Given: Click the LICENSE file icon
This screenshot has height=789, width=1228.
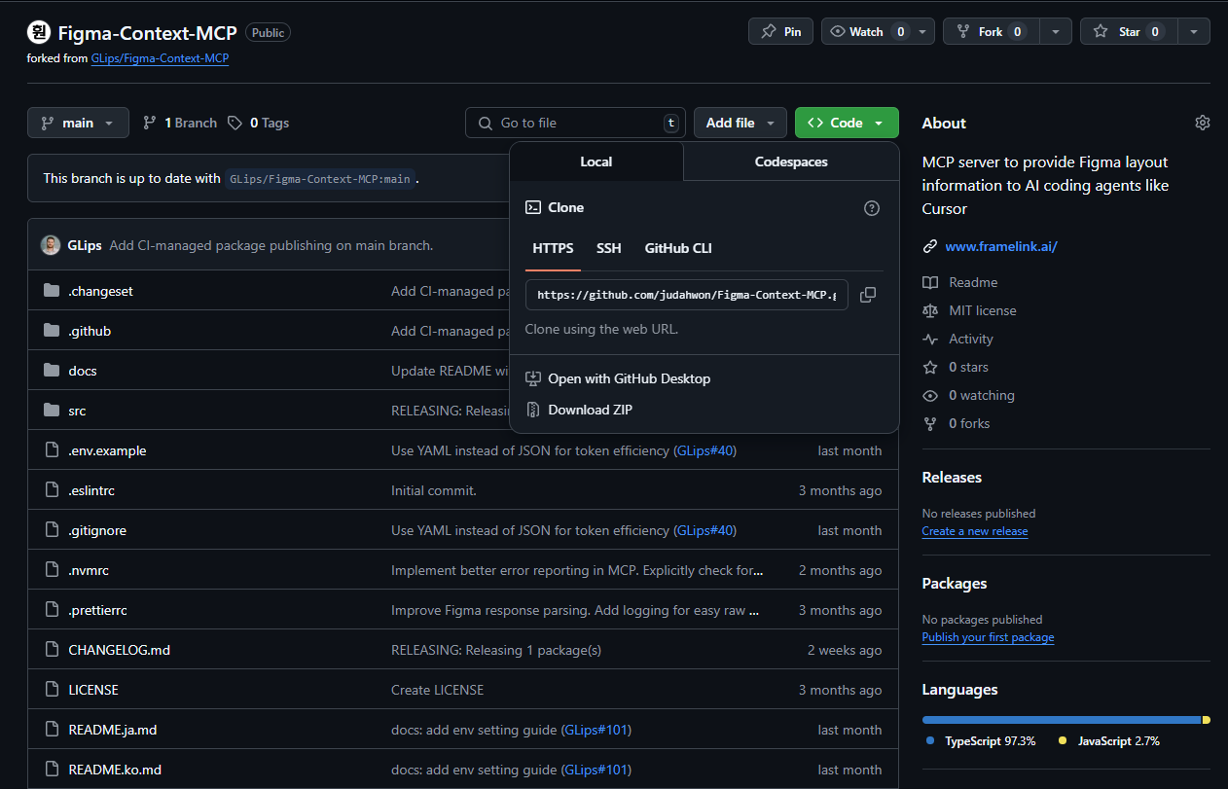Looking at the screenshot, I should coord(52,690).
